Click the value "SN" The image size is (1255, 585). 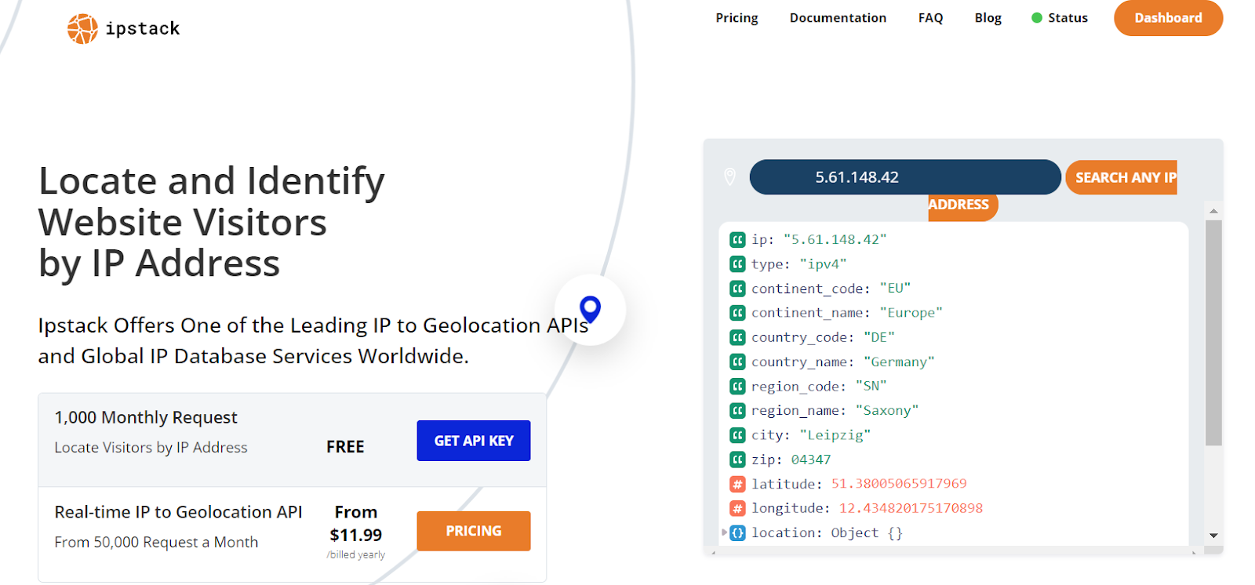[x=871, y=386]
